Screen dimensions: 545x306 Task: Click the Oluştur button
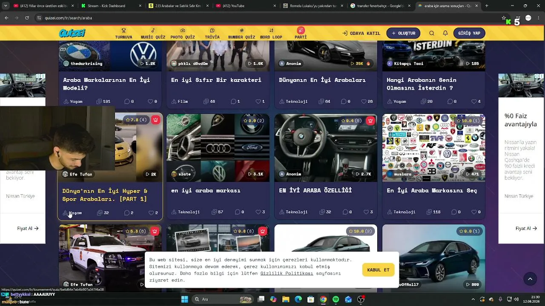(x=403, y=33)
